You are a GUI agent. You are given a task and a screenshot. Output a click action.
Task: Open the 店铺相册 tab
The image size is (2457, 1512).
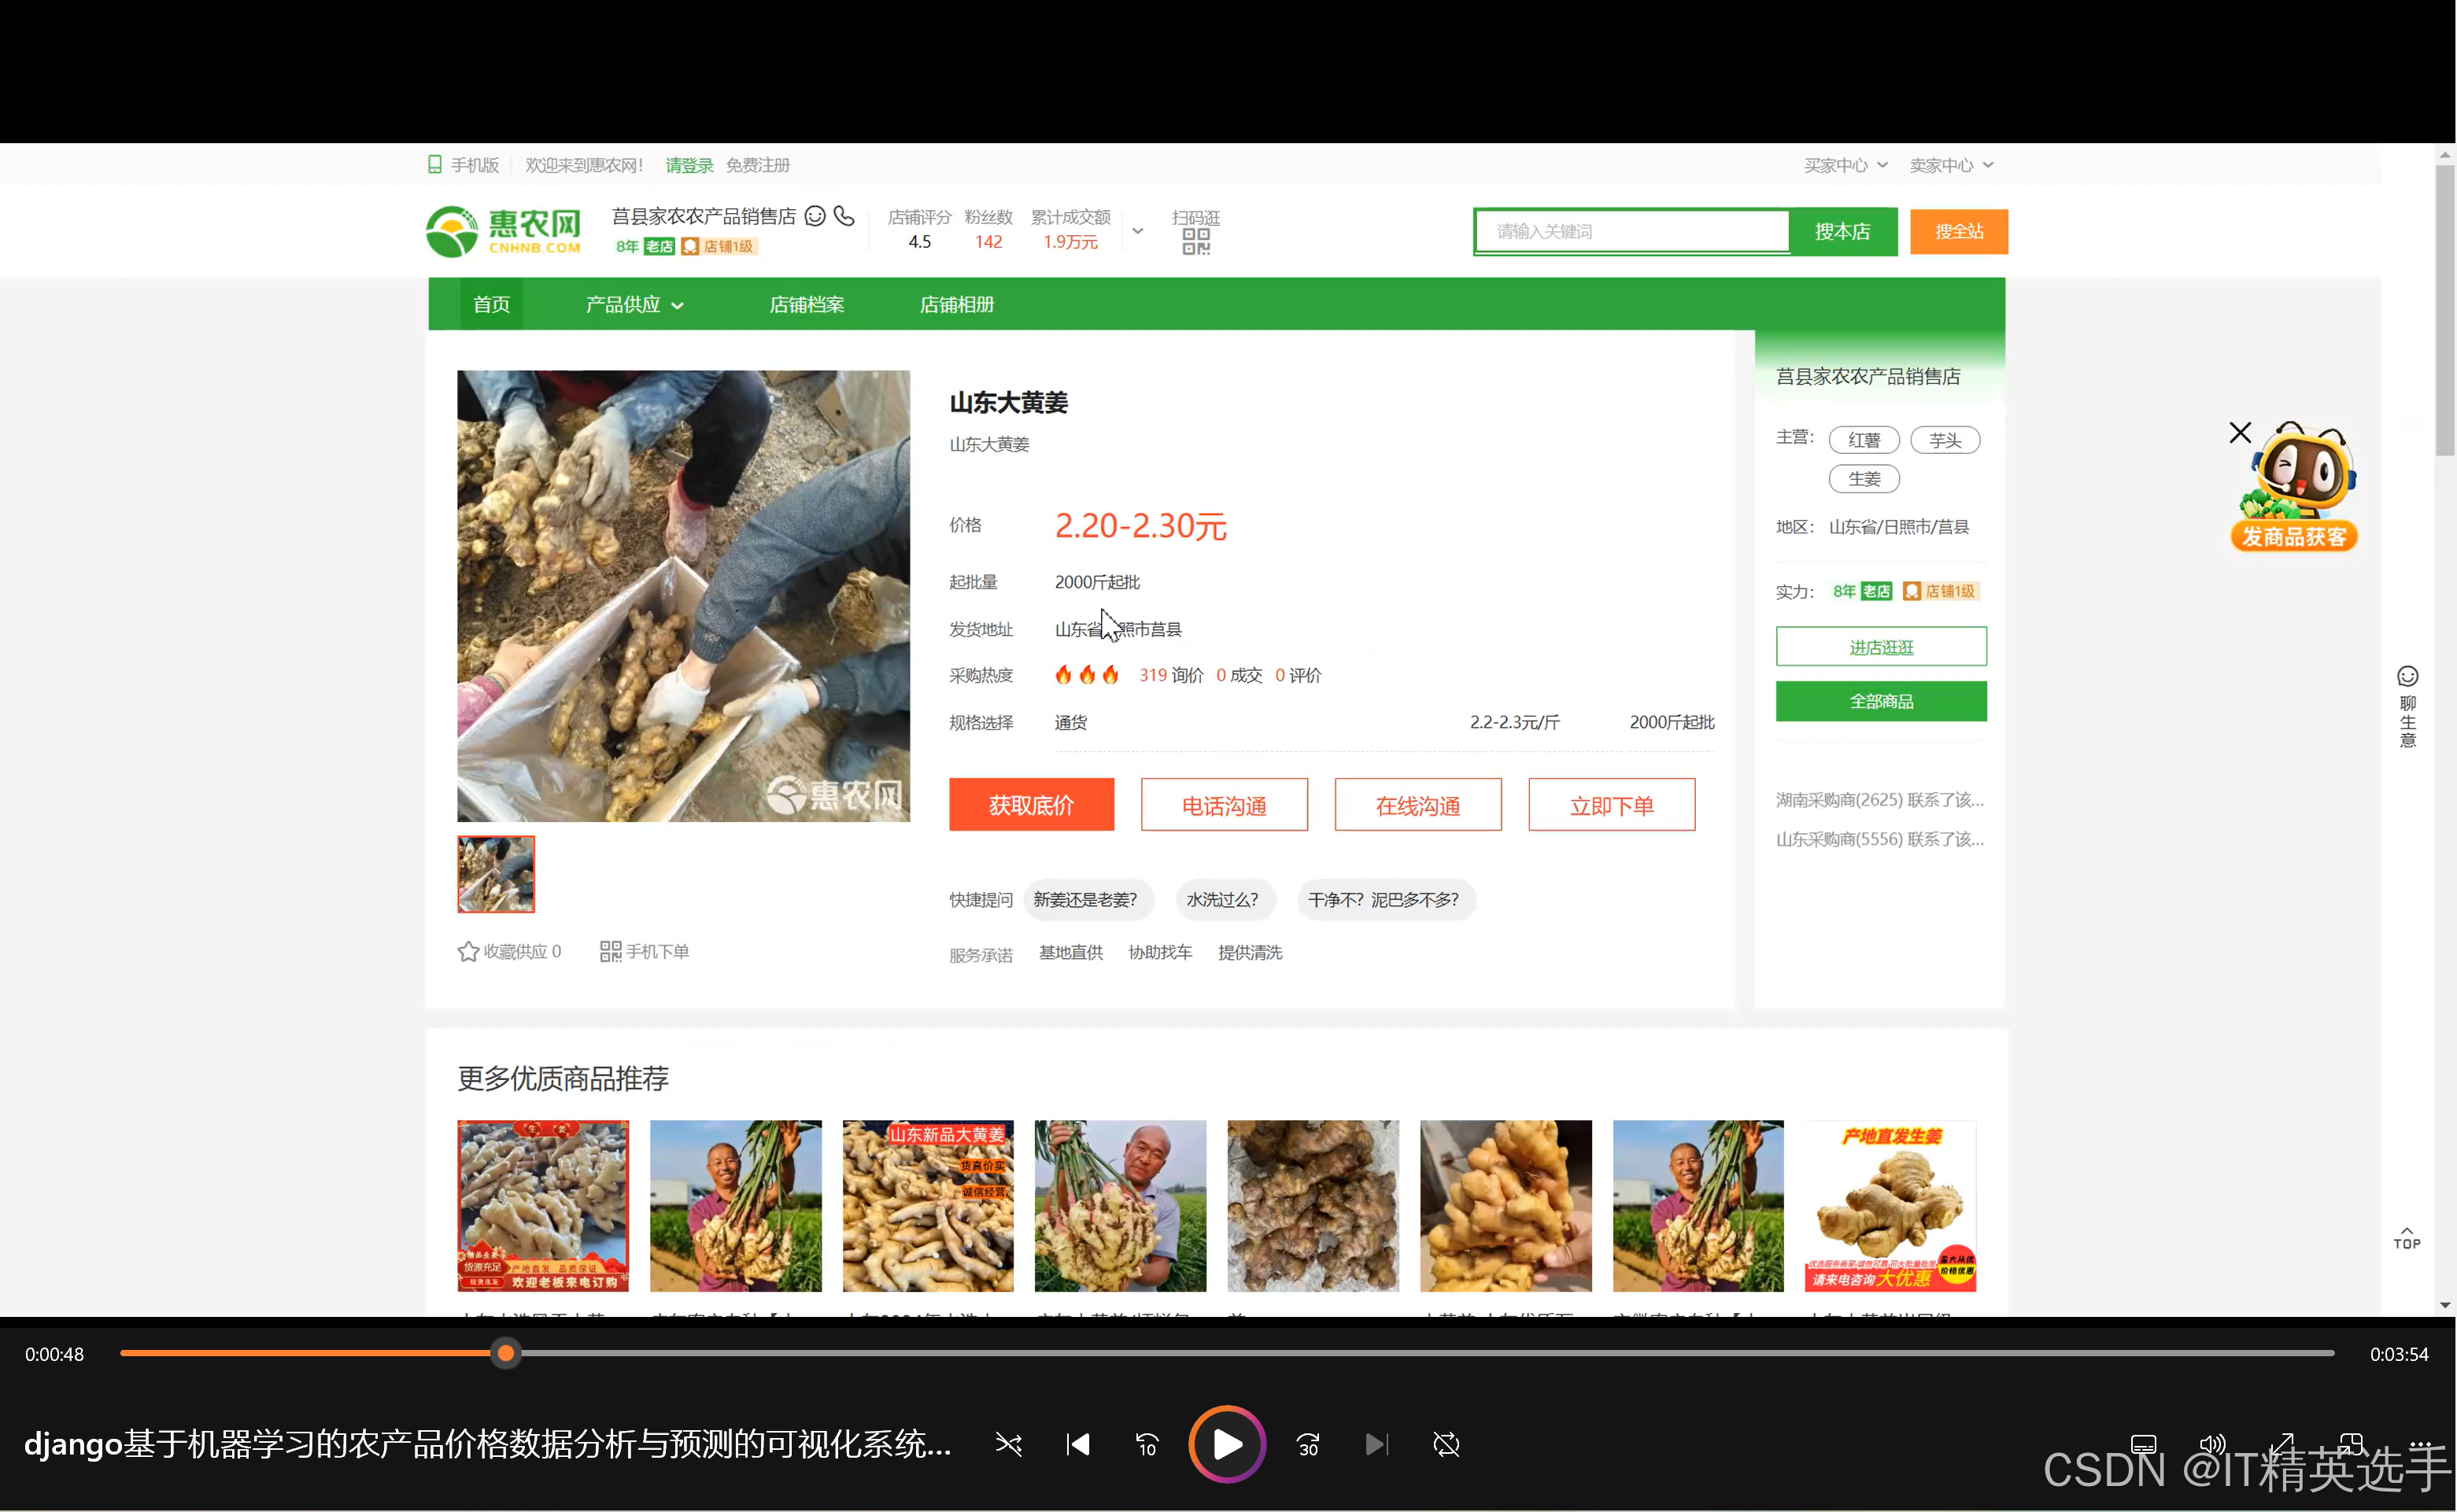[956, 304]
